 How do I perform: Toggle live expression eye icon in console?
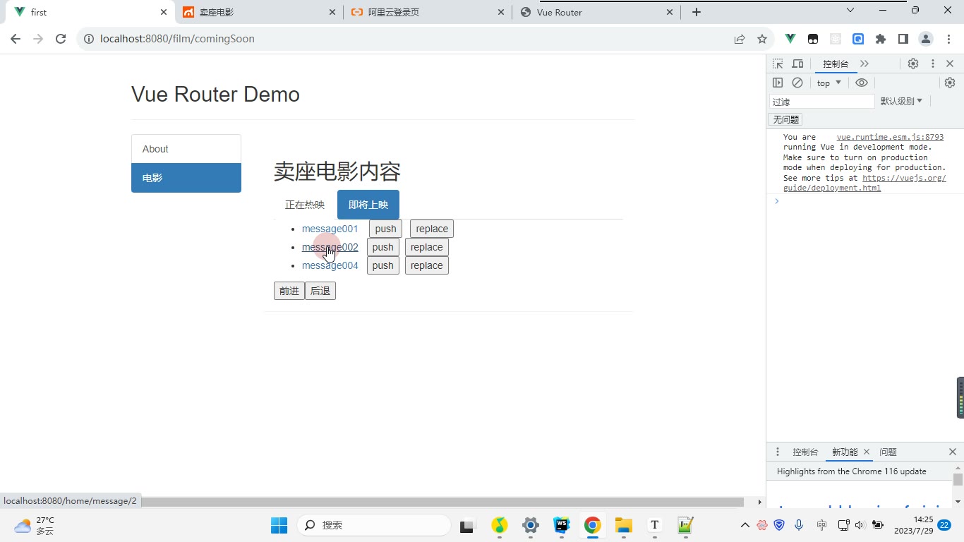pos(862,83)
